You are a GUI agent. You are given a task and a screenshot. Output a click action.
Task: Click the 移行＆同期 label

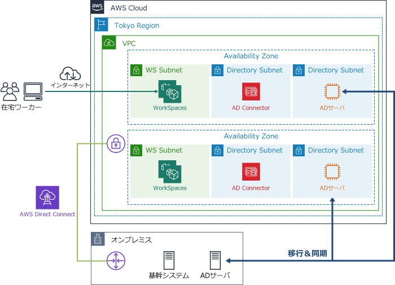[308, 253]
